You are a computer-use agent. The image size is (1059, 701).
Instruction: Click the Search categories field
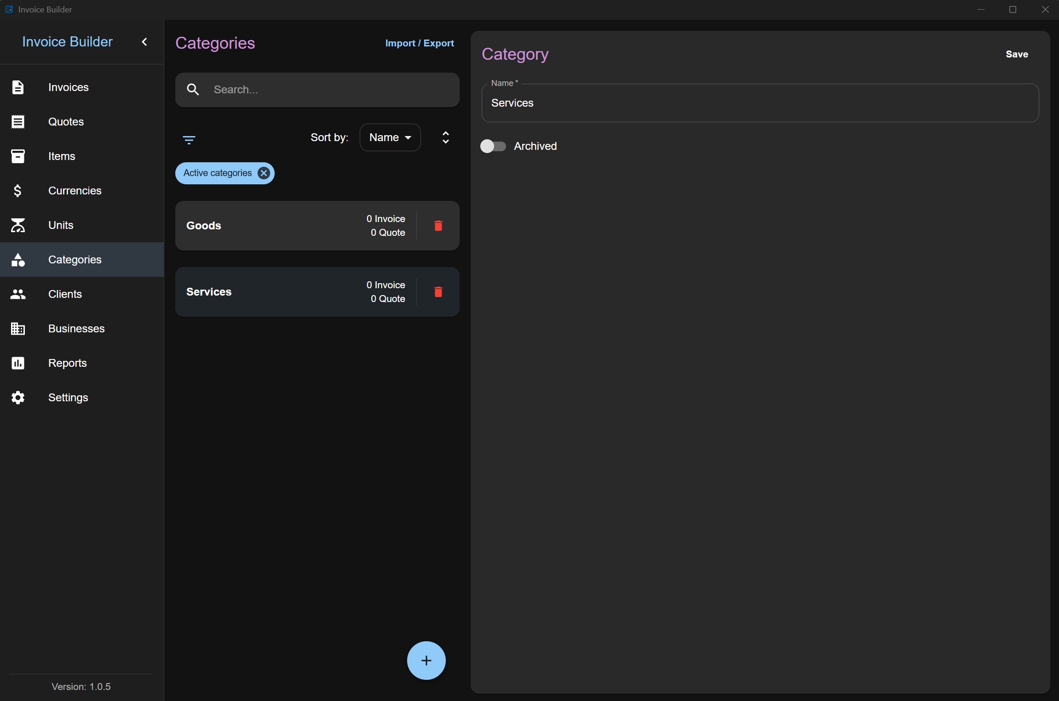point(317,90)
